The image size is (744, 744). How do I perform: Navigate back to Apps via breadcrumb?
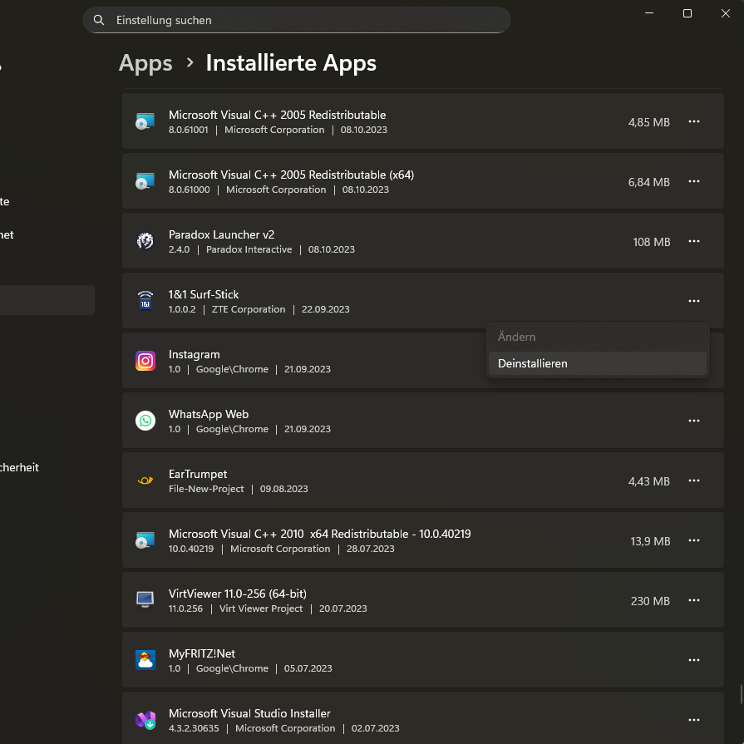click(145, 62)
